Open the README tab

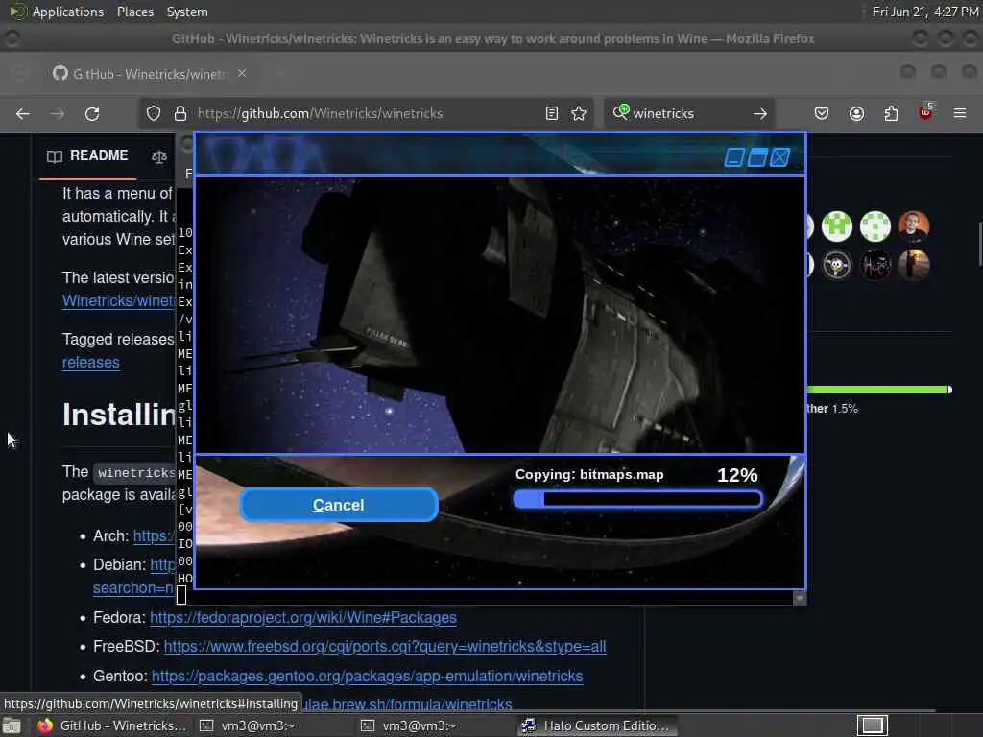(x=87, y=155)
